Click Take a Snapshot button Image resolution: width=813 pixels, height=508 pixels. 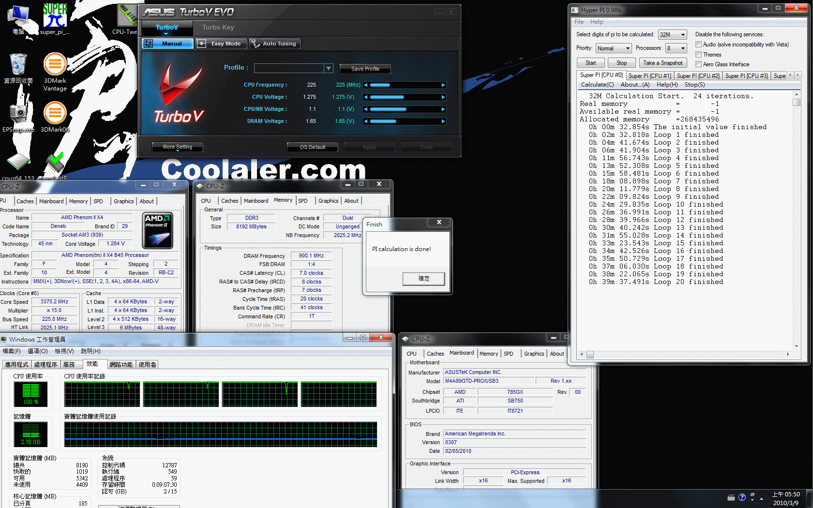[x=662, y=63]
